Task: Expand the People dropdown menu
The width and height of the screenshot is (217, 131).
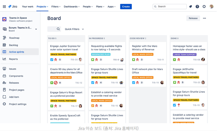Action: 88,6
